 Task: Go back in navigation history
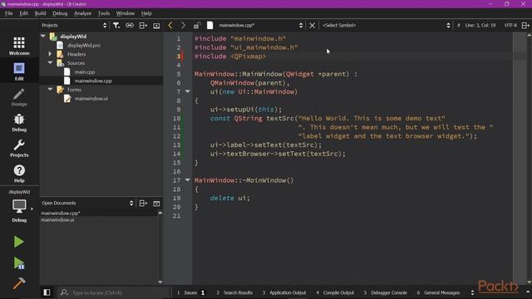tap(170, 25)
